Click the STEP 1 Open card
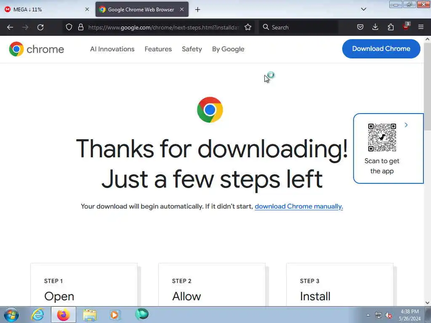431x323 pixels. tap(84, 285)
